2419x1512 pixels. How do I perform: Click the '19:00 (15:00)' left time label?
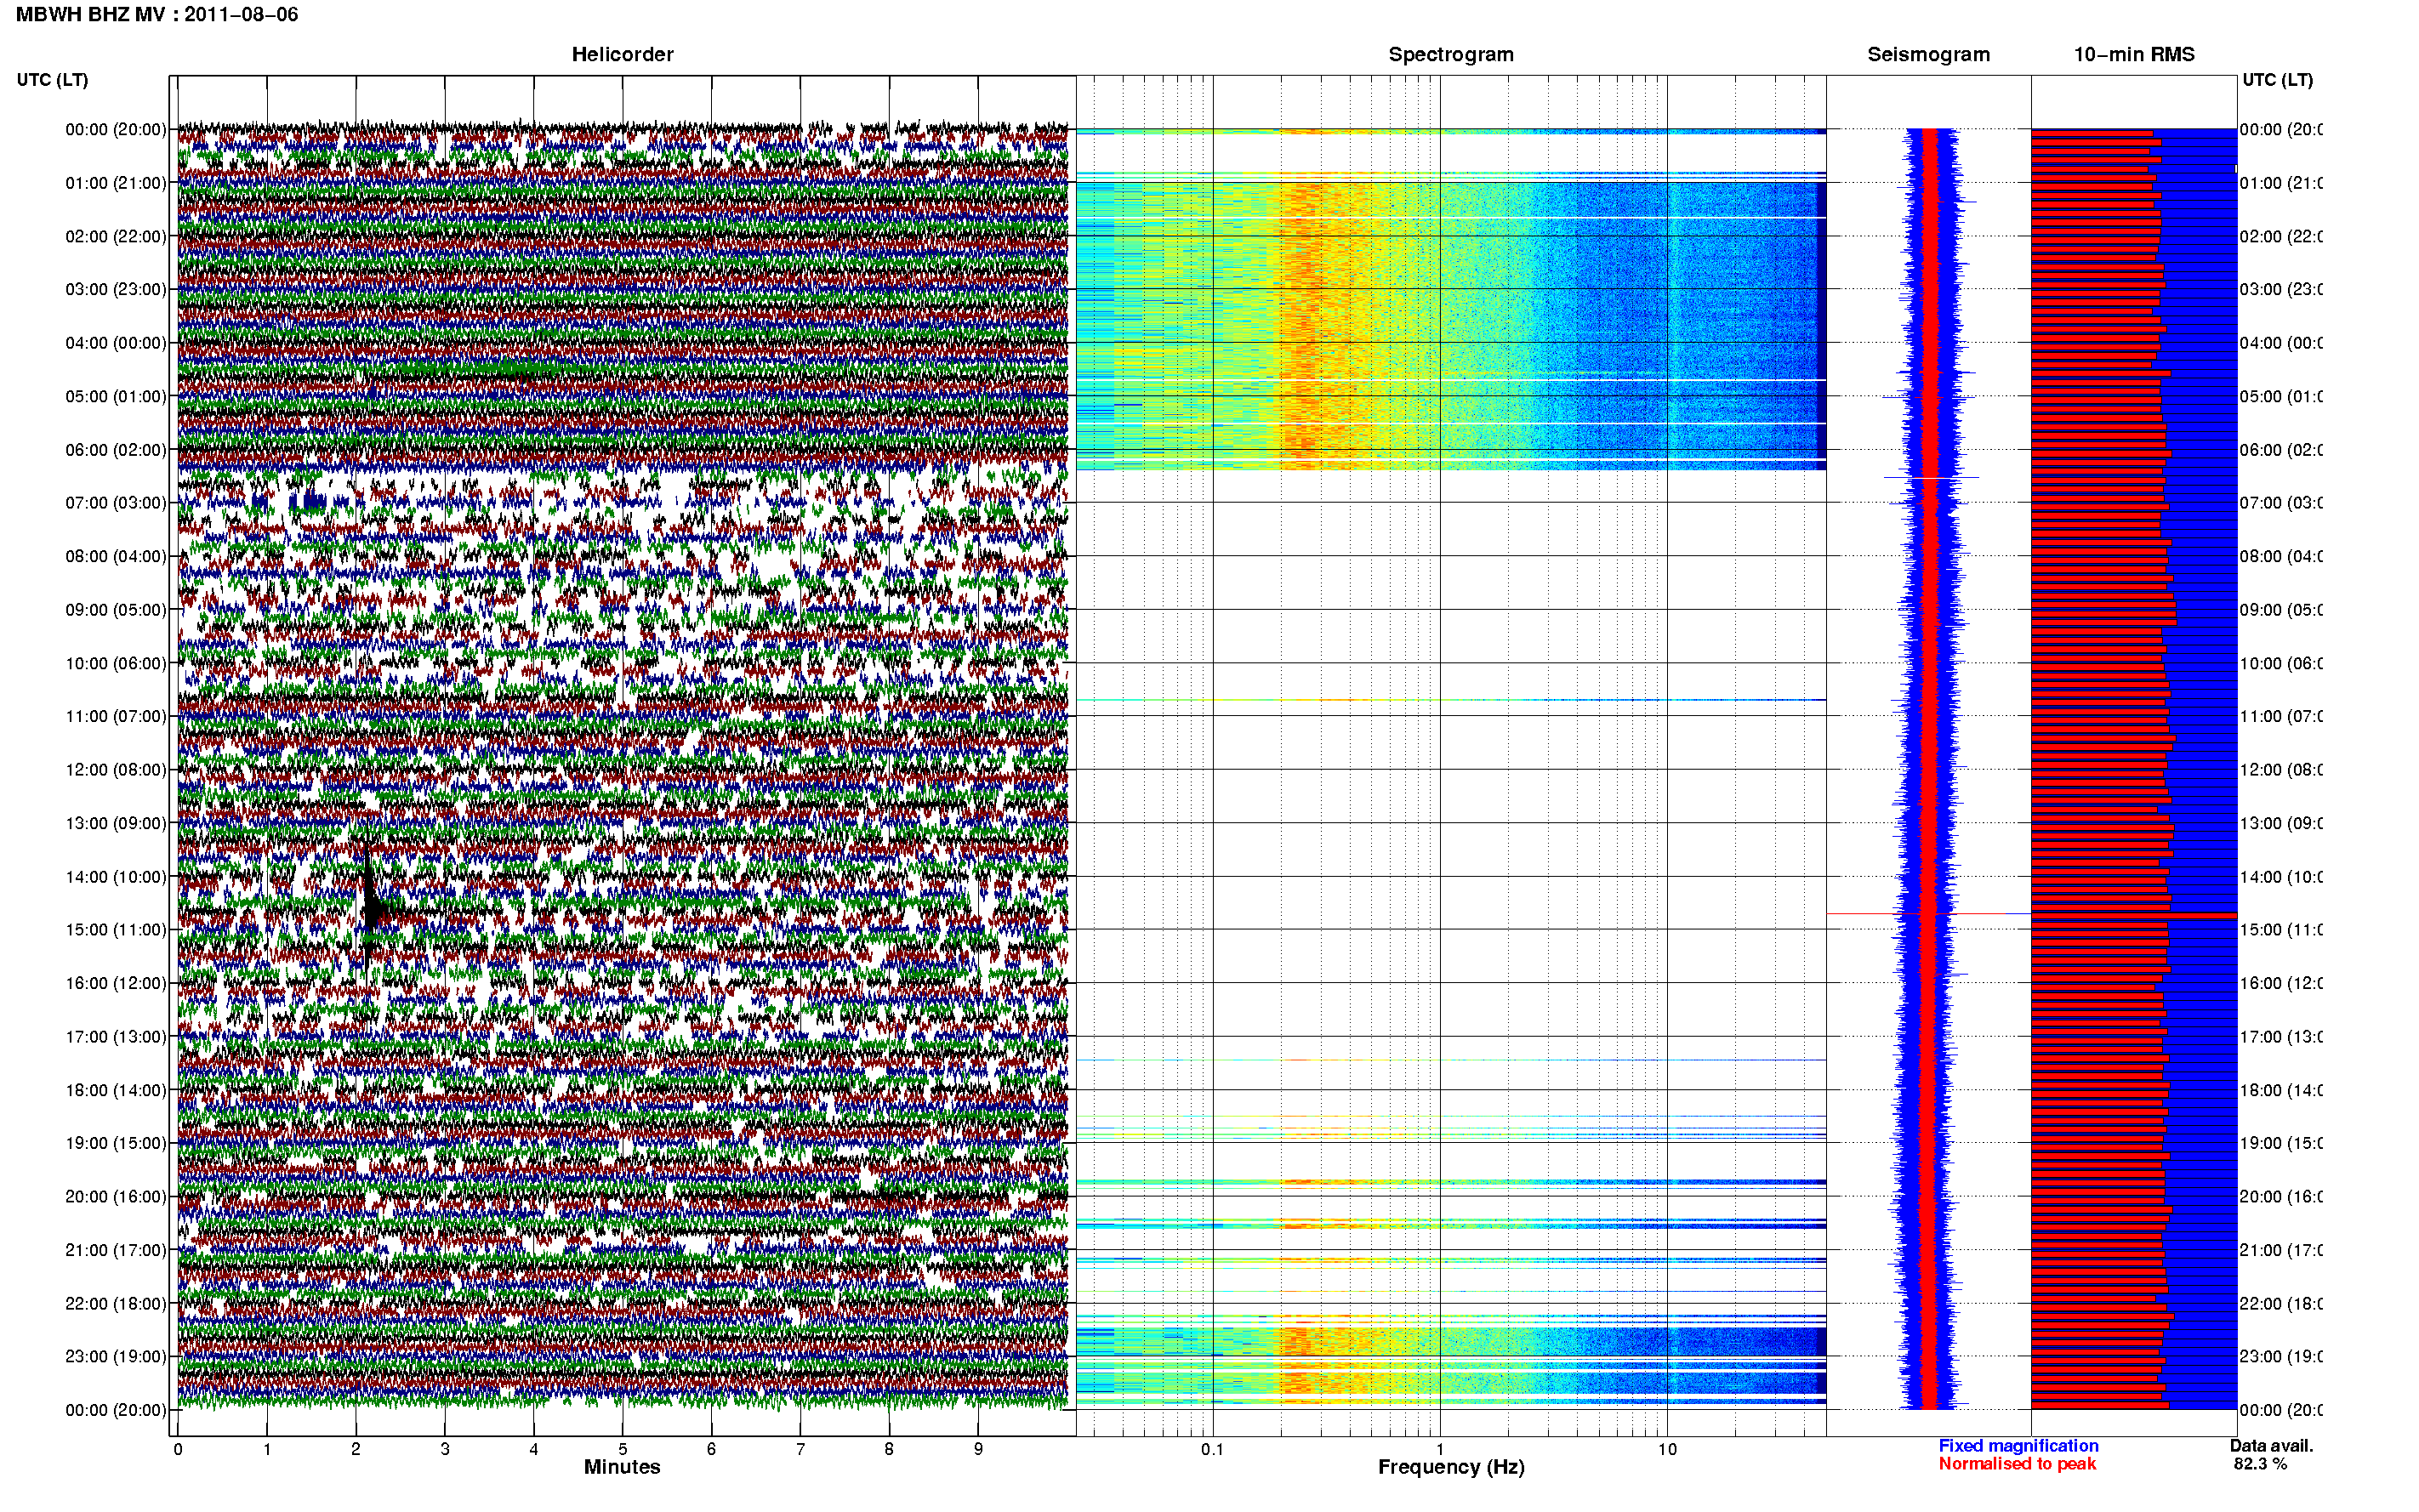pyautogui.click(x=116, y=1143)
